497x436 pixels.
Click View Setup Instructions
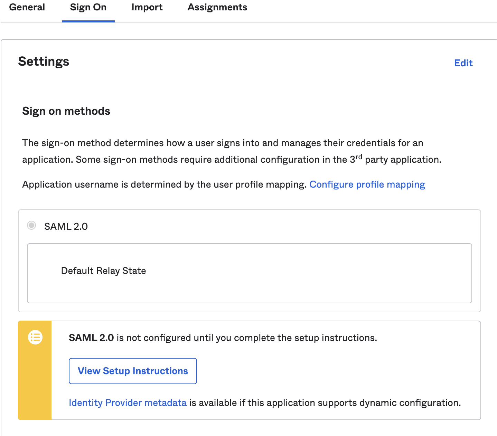click(x=133, y=371)
